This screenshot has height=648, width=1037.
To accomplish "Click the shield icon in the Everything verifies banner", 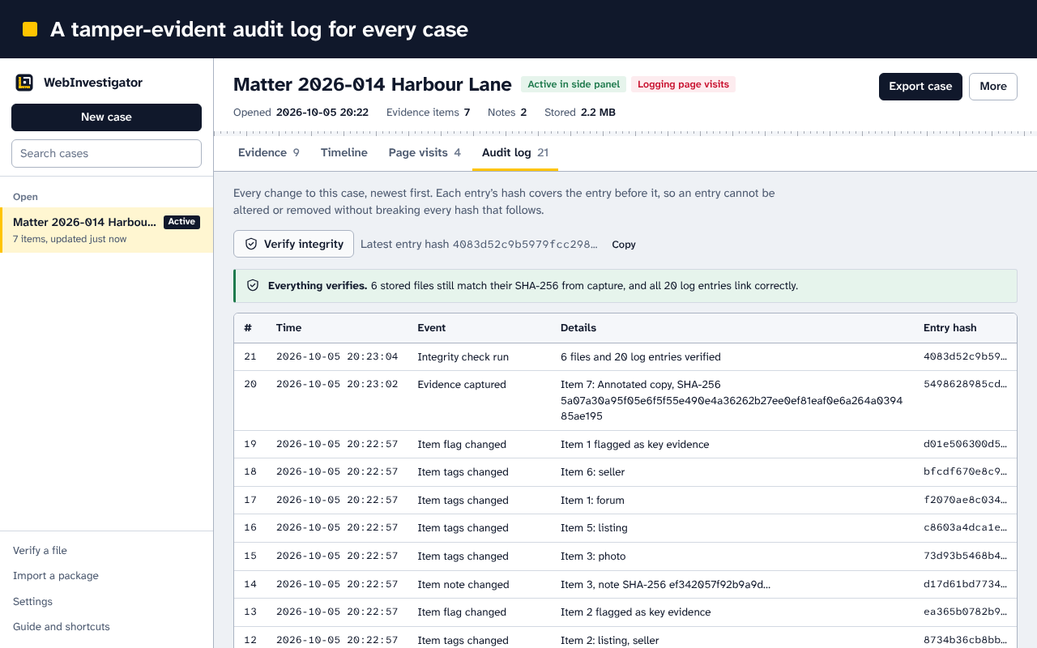I will point(253,285).
